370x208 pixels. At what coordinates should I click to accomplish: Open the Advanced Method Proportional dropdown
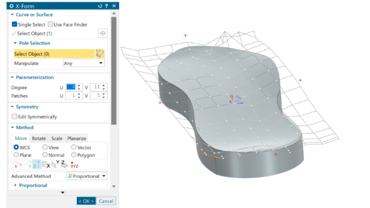click(87, 176)
